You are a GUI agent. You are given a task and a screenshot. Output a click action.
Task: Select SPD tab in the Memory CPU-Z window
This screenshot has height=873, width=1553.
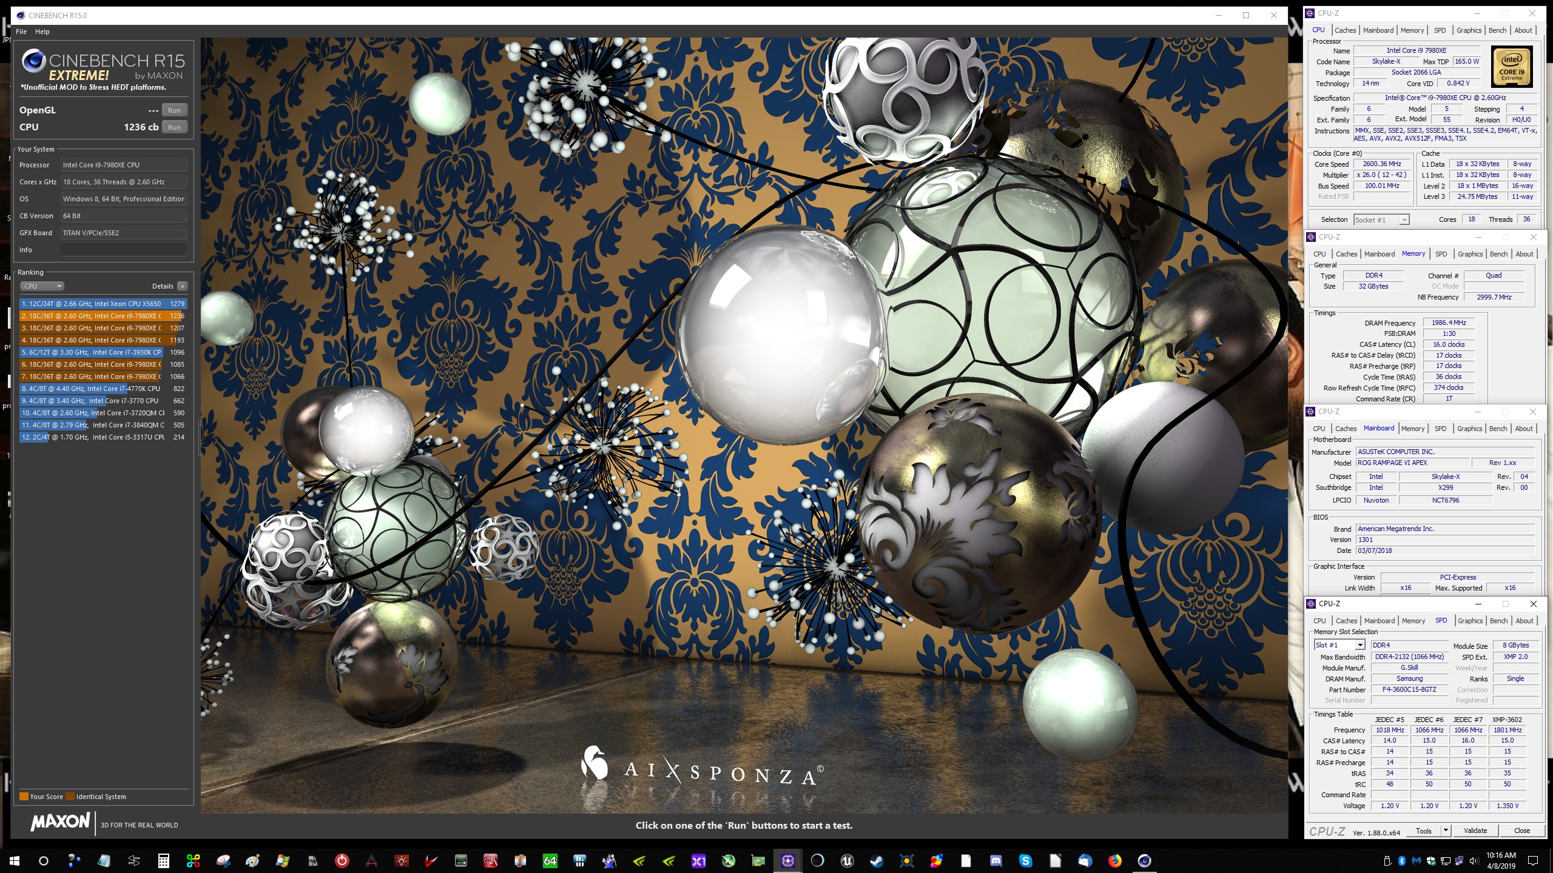tap(1441, 254)
